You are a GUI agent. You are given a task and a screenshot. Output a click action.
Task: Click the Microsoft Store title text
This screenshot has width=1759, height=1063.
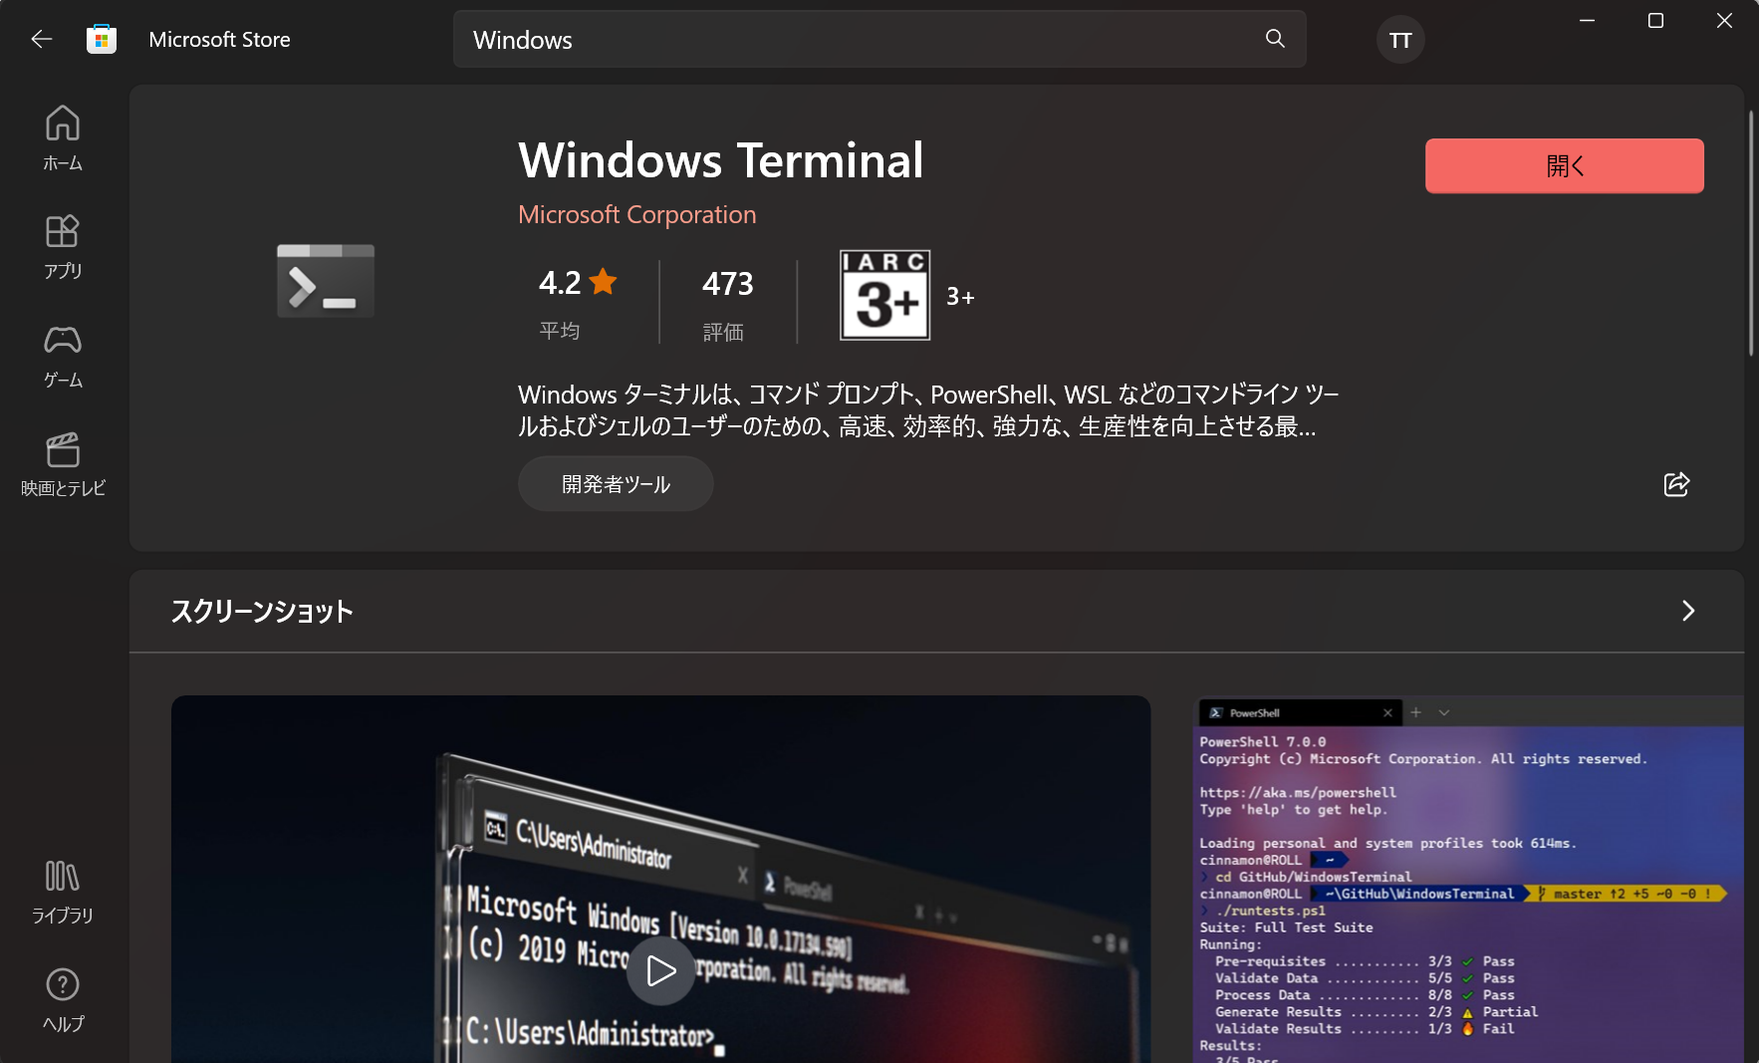219,40
